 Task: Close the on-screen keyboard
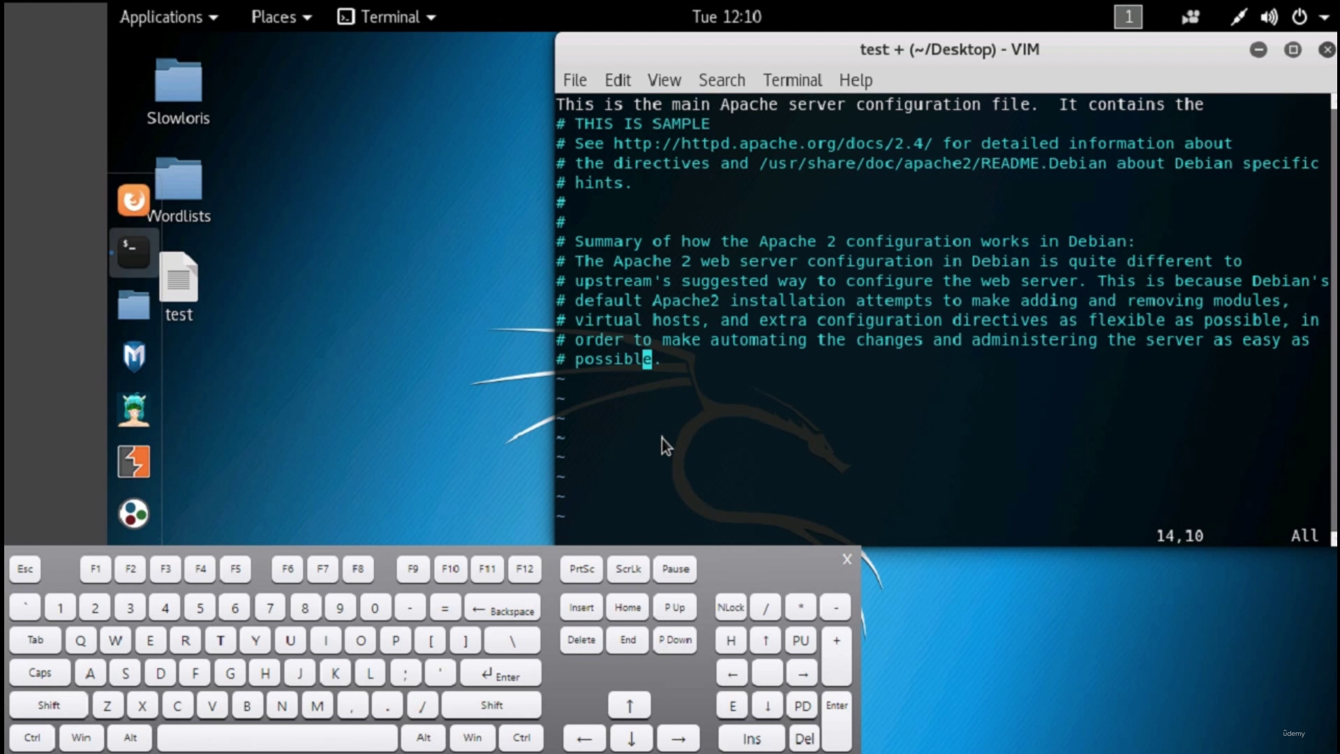[847, 559]
